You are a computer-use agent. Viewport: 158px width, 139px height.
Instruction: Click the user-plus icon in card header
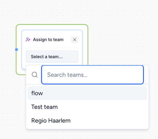click(x=28, y=40)
